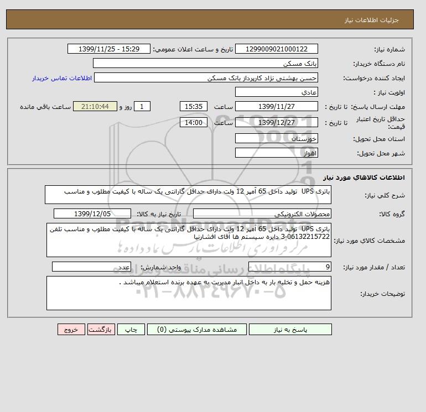The height and width of the screenshot is (412, 426).
Task: Click the announcement date and time field
Action: click(x=108, y=49)
